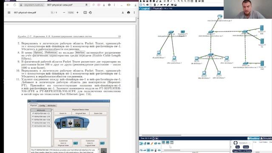Screen dimensions: 272x153
Task: Click the browser downloads icon
Action: pos(104,5)
